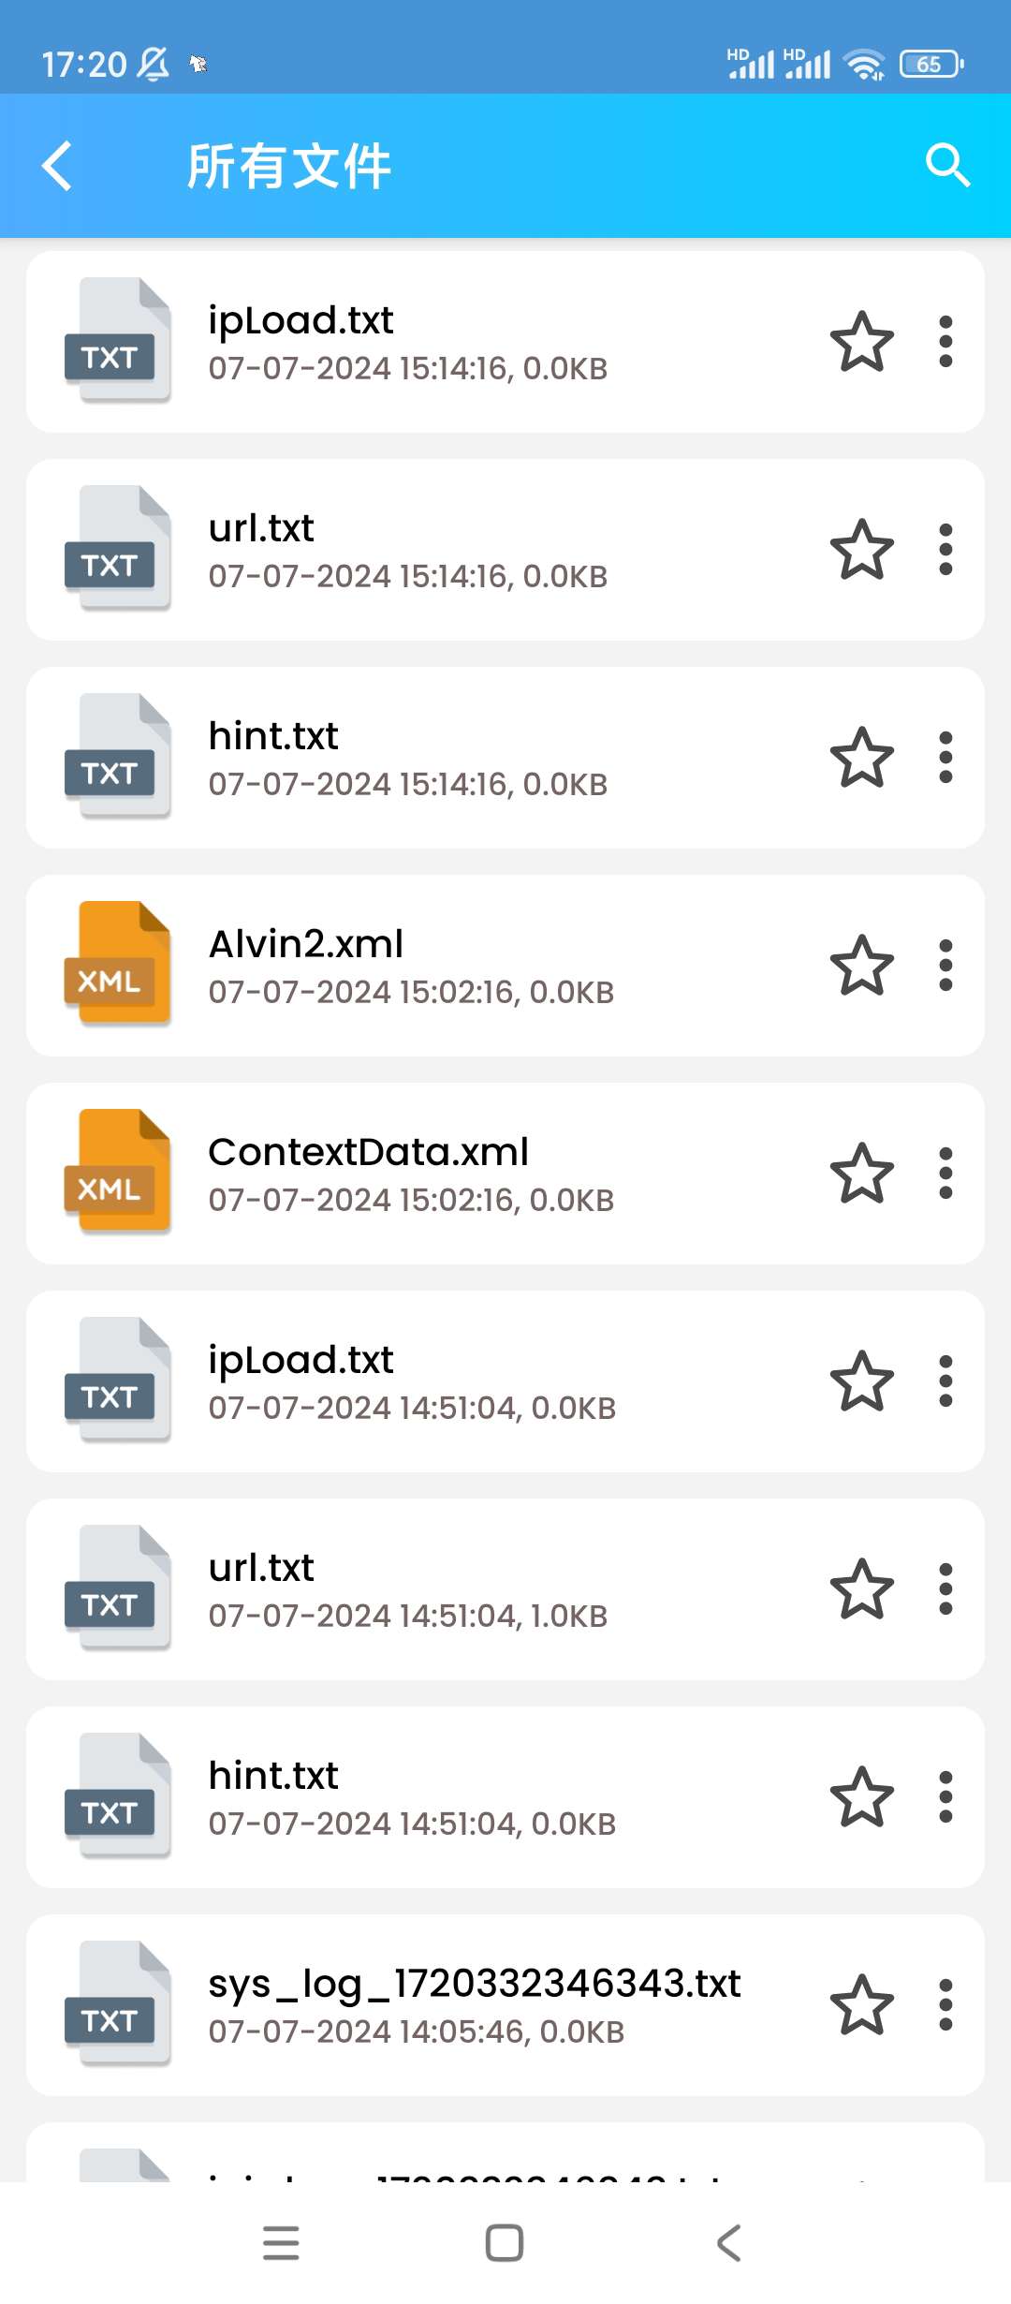This screenshot has width=1011, height=2304.
Task: Open the search magnifier icon
Action: pyautogui.click(x=947, y=166)
